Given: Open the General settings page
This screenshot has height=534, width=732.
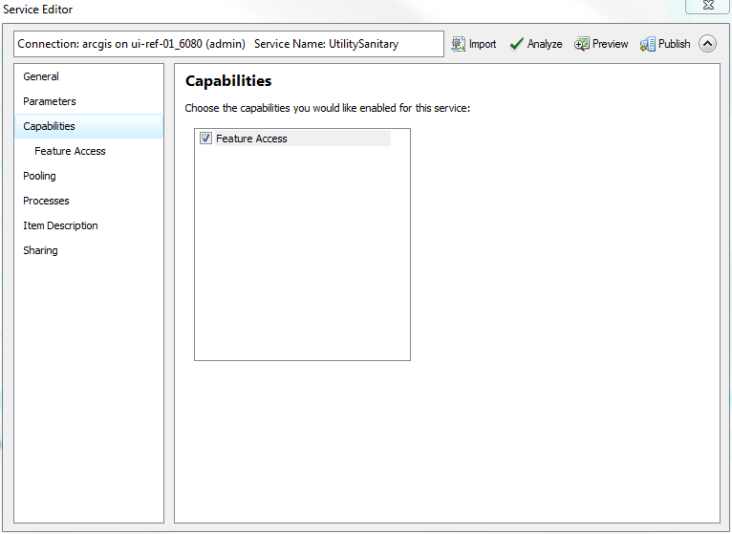Looking at the screenshot, I should (89, 76).
